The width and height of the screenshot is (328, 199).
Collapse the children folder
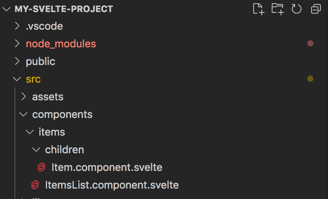[x=36, y=150]
